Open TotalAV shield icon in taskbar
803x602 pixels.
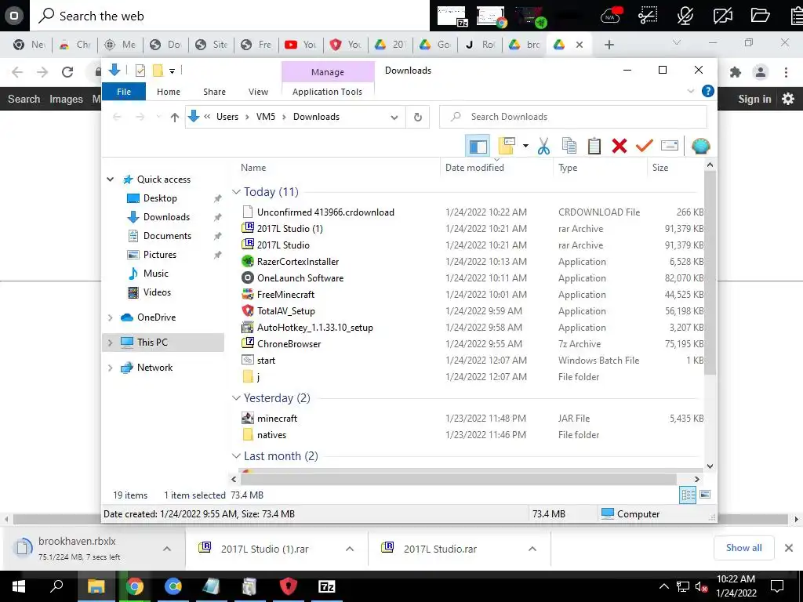[289, 586]
